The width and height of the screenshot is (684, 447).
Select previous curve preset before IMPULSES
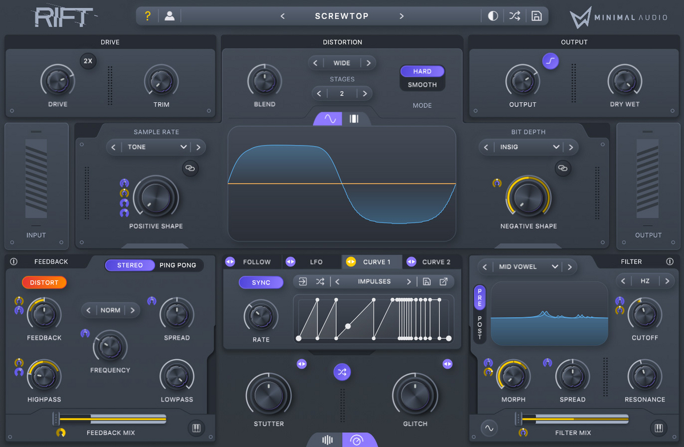(337, 282)
